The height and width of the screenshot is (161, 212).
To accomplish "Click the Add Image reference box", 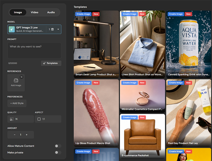I will (x=16, y=83).
